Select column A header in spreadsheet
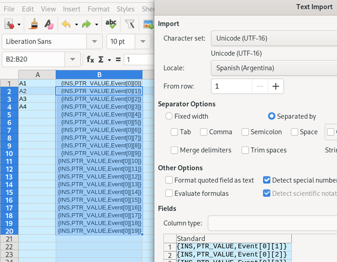The image size is (337, 262). pos(37,75)
